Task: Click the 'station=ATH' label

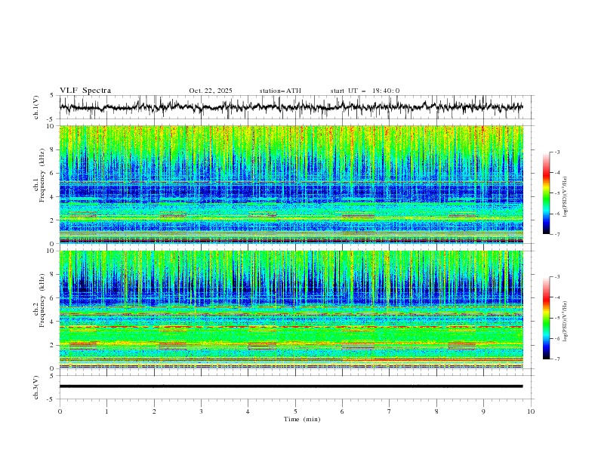Action: 280,91
